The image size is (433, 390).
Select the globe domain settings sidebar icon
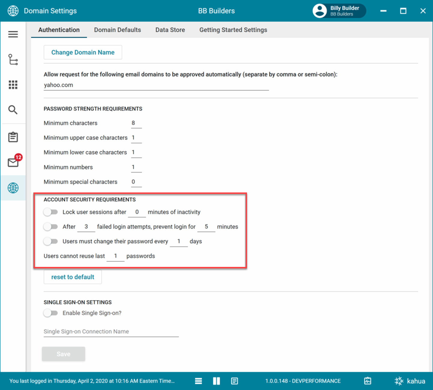(x=13, y=188)
